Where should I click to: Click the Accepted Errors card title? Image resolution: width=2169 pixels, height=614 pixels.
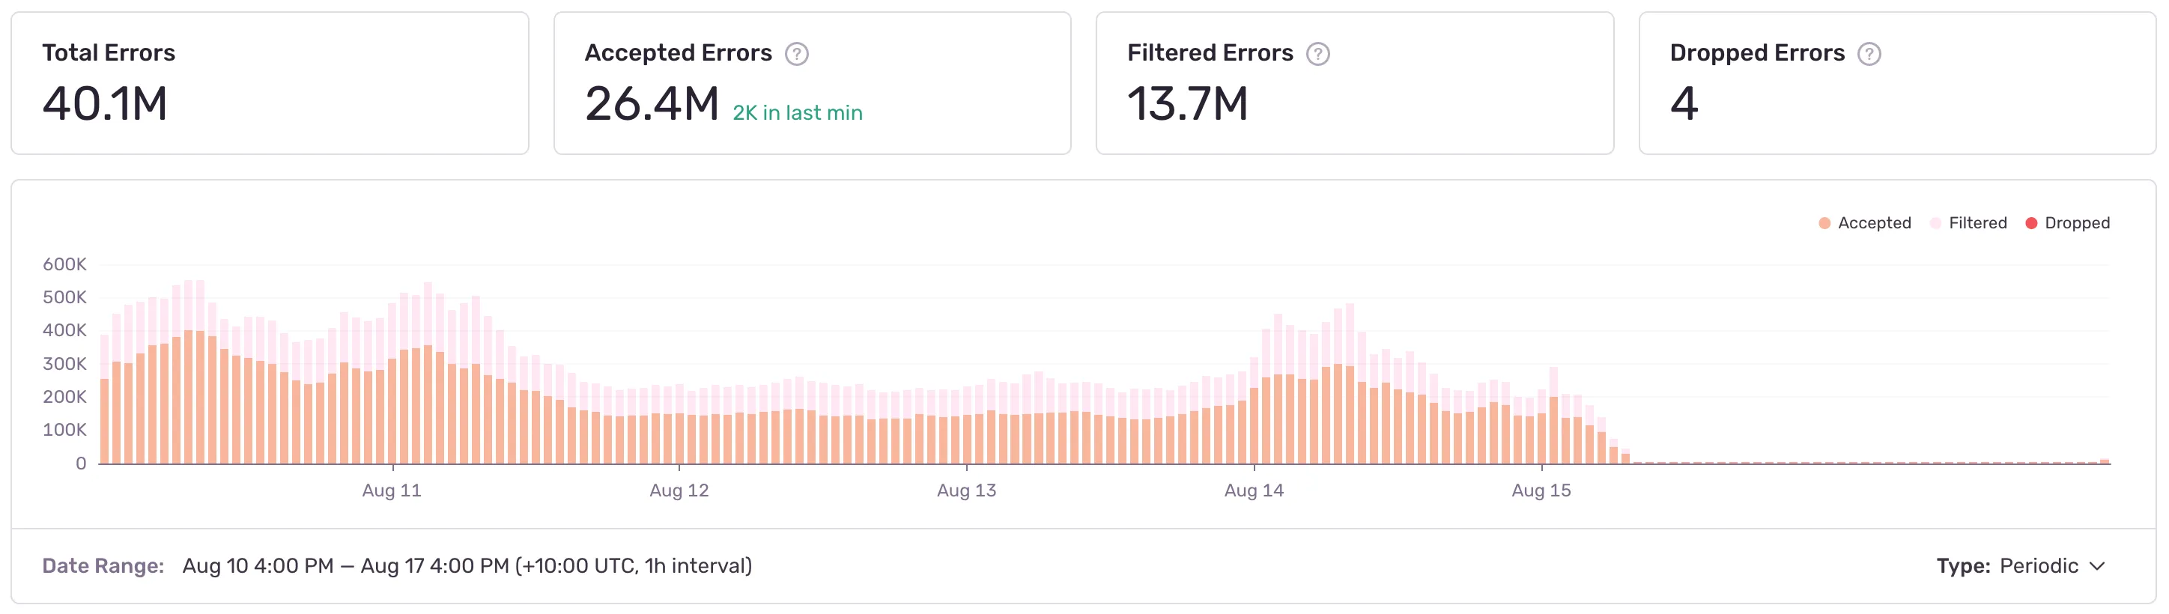pyautogui.click(x=678, y=53)
